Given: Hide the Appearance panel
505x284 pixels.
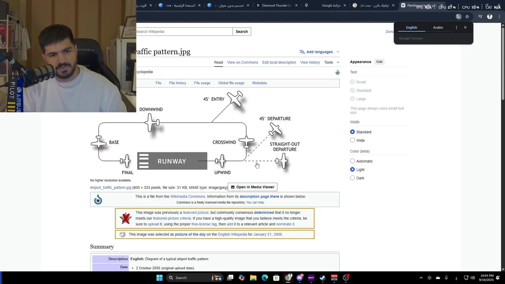Looking at the screenshot, I should pos(379,62).
